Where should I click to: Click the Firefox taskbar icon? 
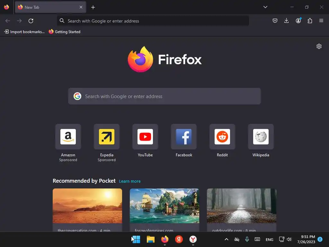coord(165,239)
